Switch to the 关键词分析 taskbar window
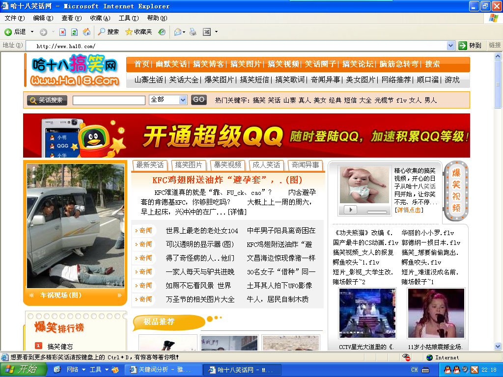Image resolution: width=503 pixels, height=377 pixels. [163, 370]
